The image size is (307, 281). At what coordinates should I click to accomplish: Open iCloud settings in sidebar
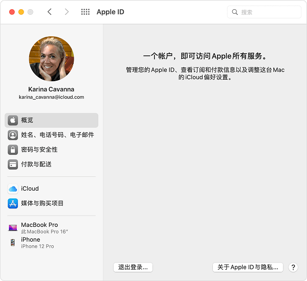[x=52, y=189]
